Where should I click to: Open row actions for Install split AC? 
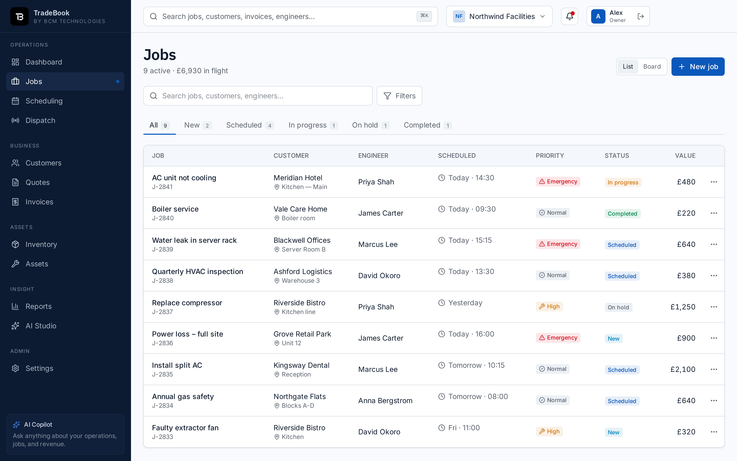pos(714,370)
